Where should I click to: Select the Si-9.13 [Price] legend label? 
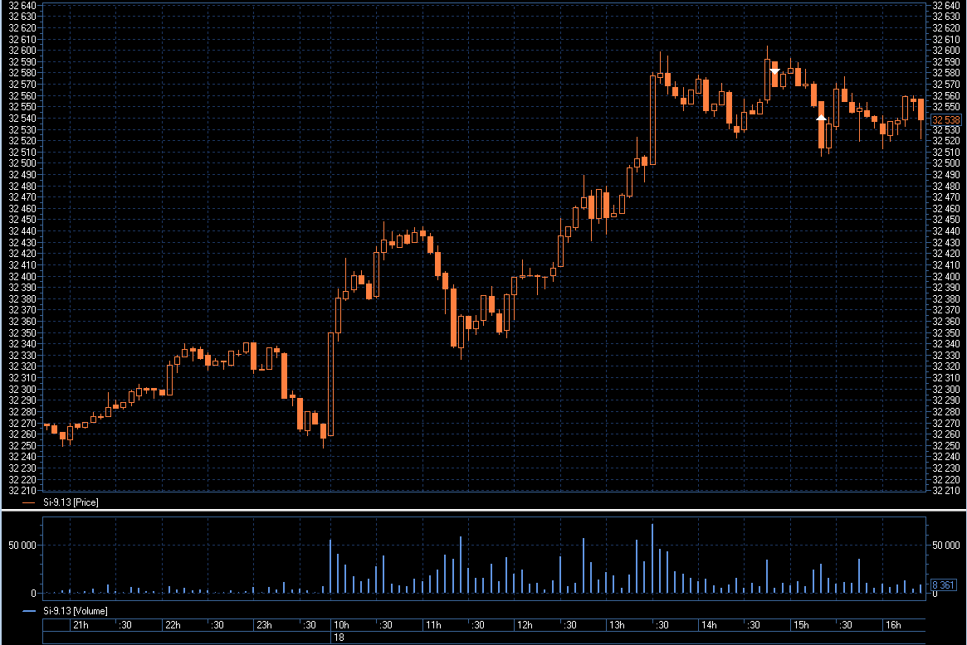point(71,502)
